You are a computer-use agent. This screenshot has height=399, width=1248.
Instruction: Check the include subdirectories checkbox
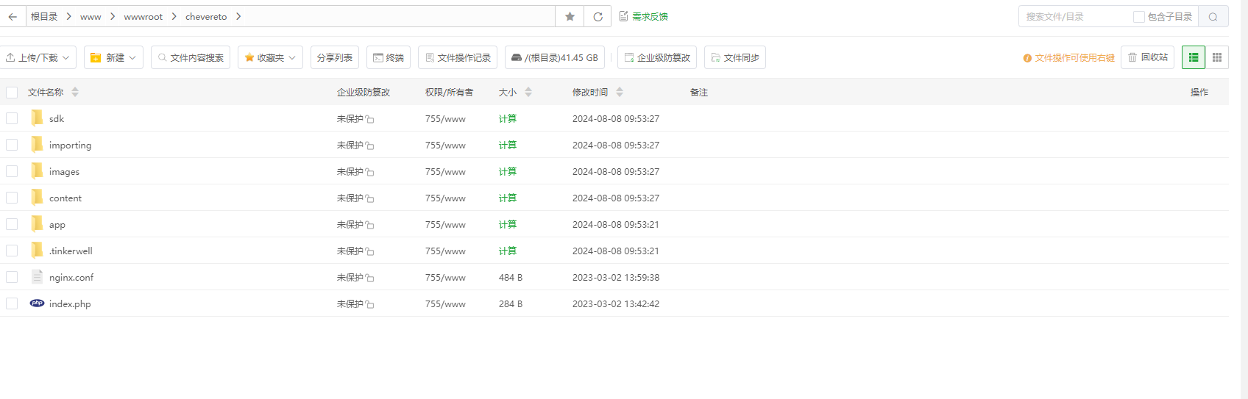(x=1138, y=17)
